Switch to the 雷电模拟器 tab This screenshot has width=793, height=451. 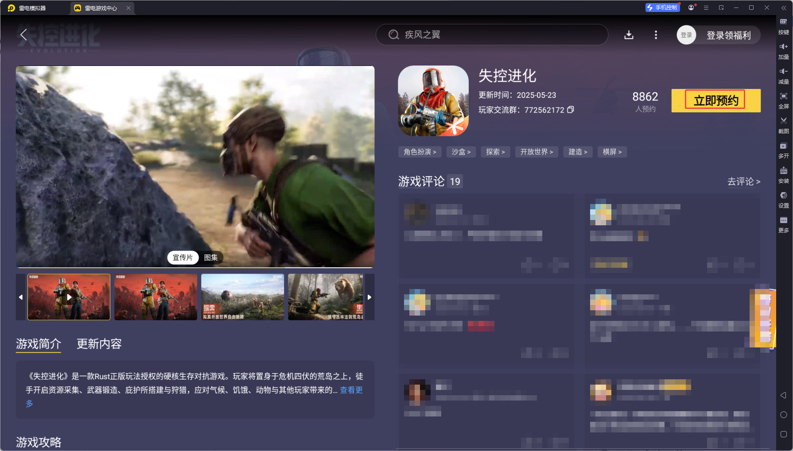(x=27, y=8)
